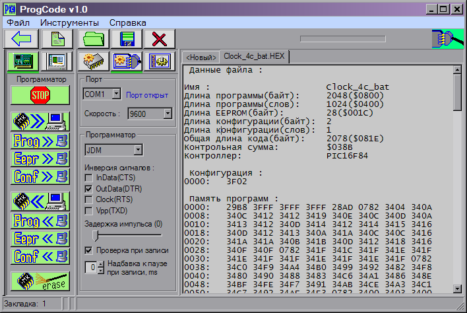The image size is (467, 313).
Task: Click the Clock_4c_bat file name value
Action: click(358, 87)
